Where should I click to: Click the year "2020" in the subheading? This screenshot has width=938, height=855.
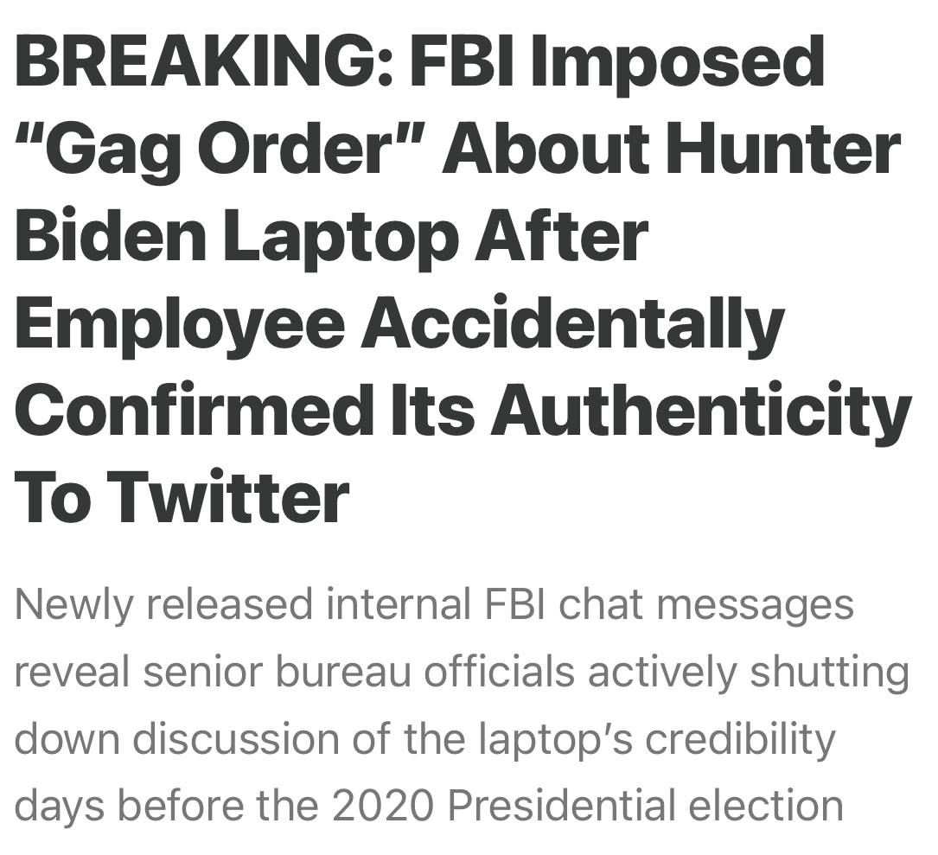tap(382, 806)
